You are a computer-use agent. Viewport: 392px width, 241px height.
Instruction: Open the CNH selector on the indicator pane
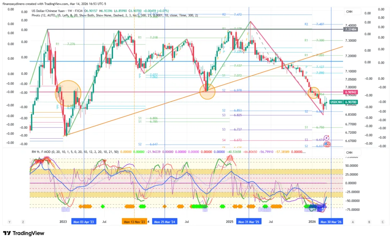[349, 153]
